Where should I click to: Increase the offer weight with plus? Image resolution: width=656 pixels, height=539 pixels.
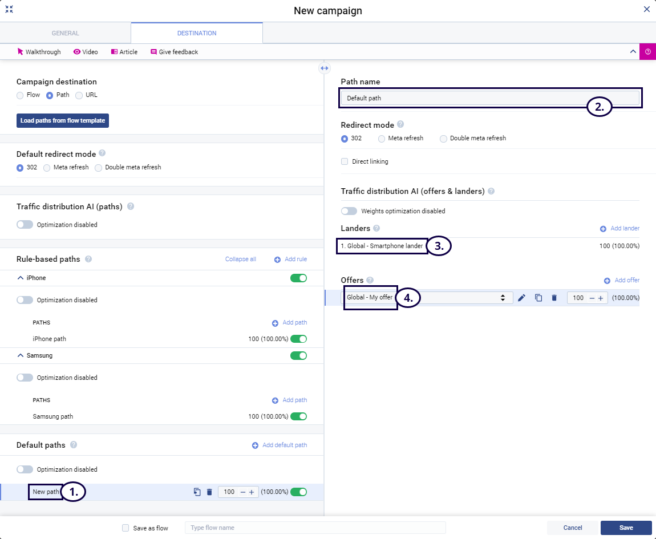coord(600,298)
